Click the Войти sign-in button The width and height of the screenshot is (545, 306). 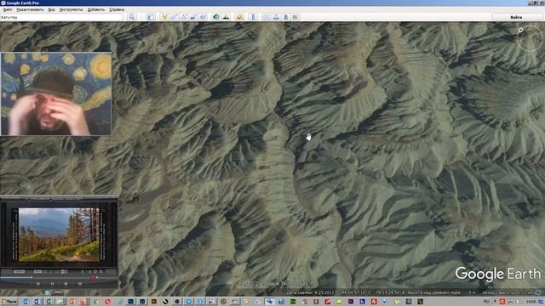coord(516,17)
